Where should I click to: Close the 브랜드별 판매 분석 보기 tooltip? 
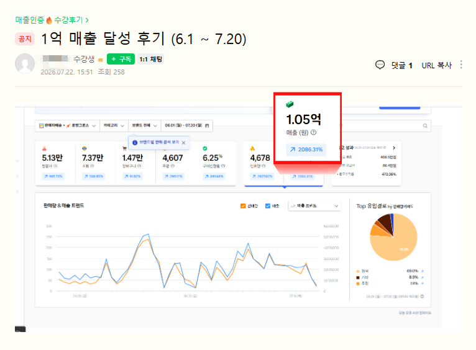coord(183,143)
